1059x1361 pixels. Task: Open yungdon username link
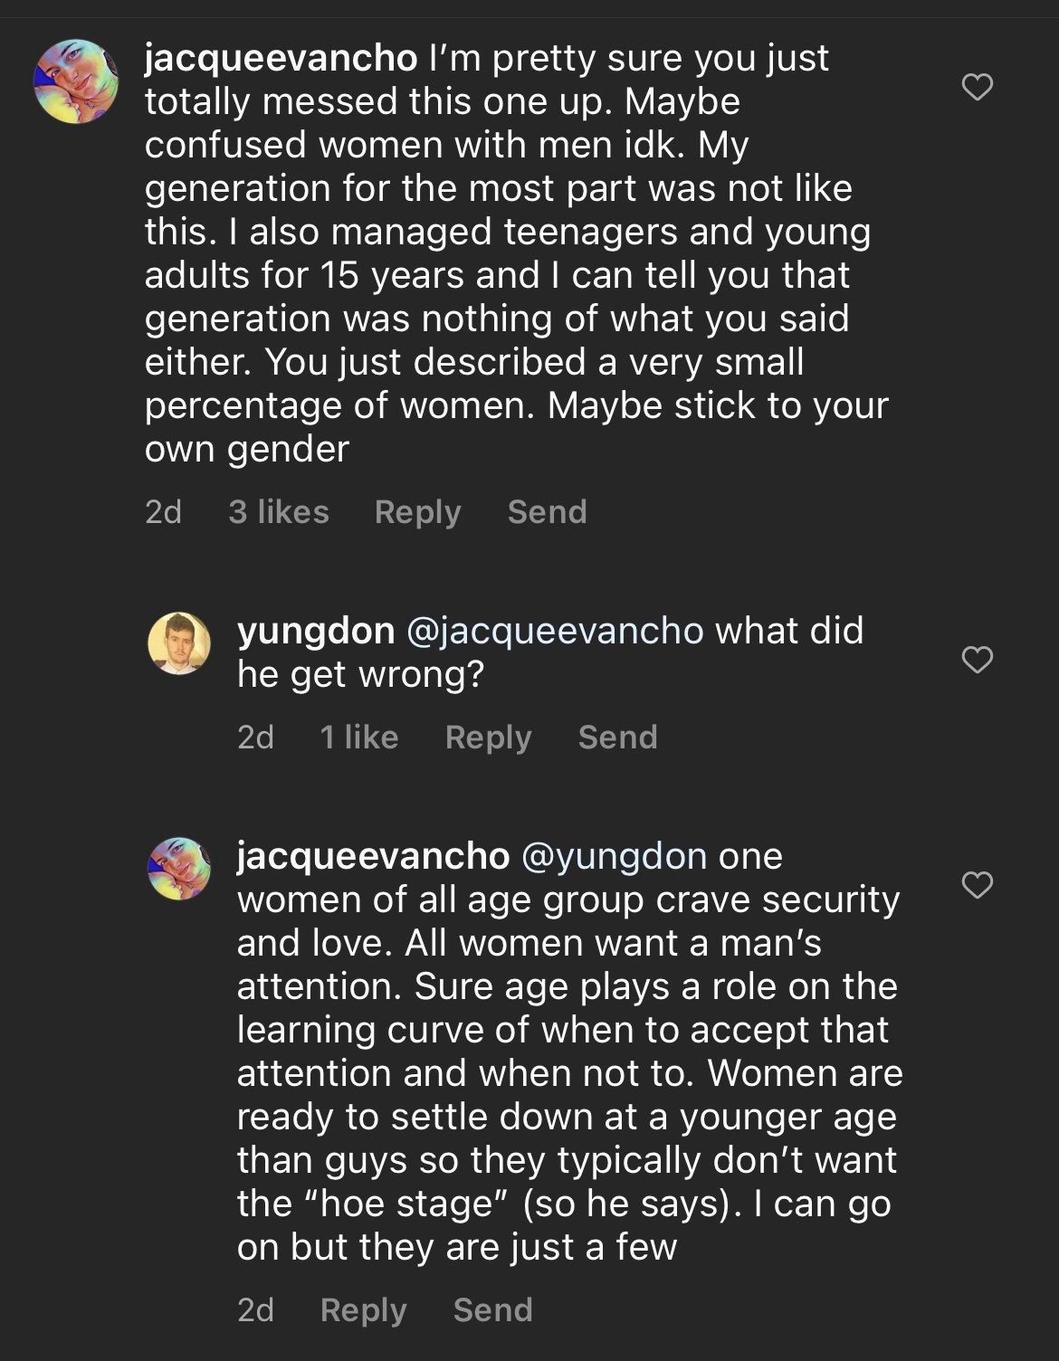(316, 631)
